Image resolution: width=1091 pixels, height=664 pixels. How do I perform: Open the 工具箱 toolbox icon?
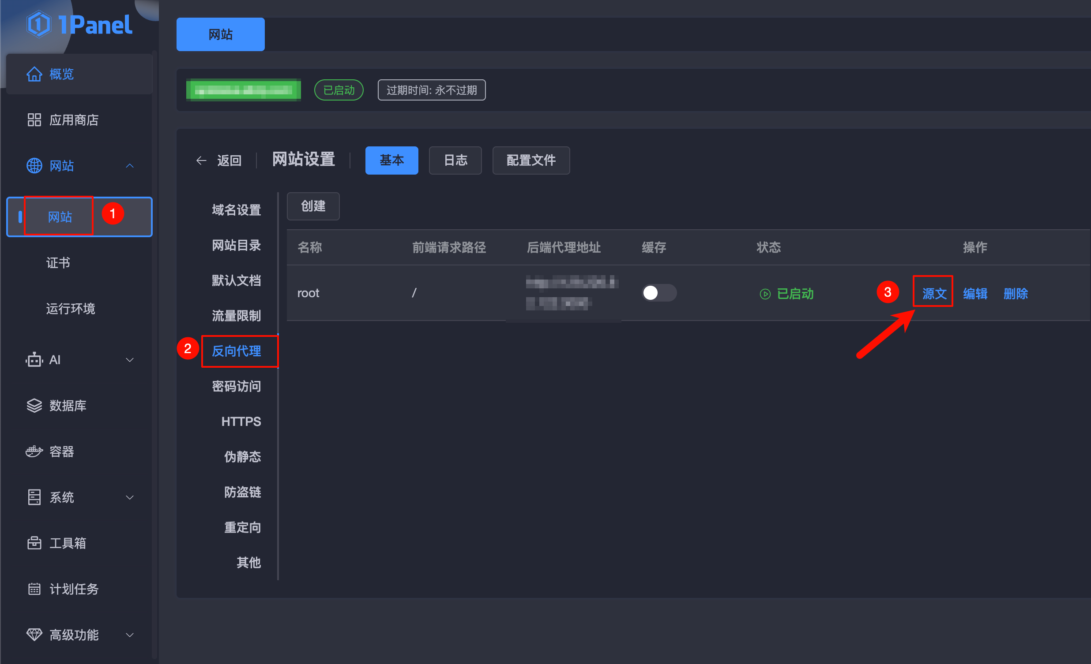34,543
